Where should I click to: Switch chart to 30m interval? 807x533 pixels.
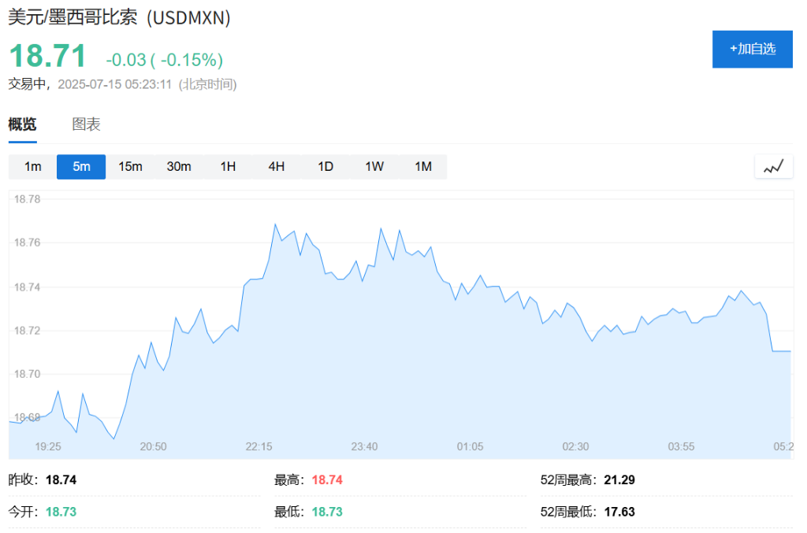(x=179, y=167)
